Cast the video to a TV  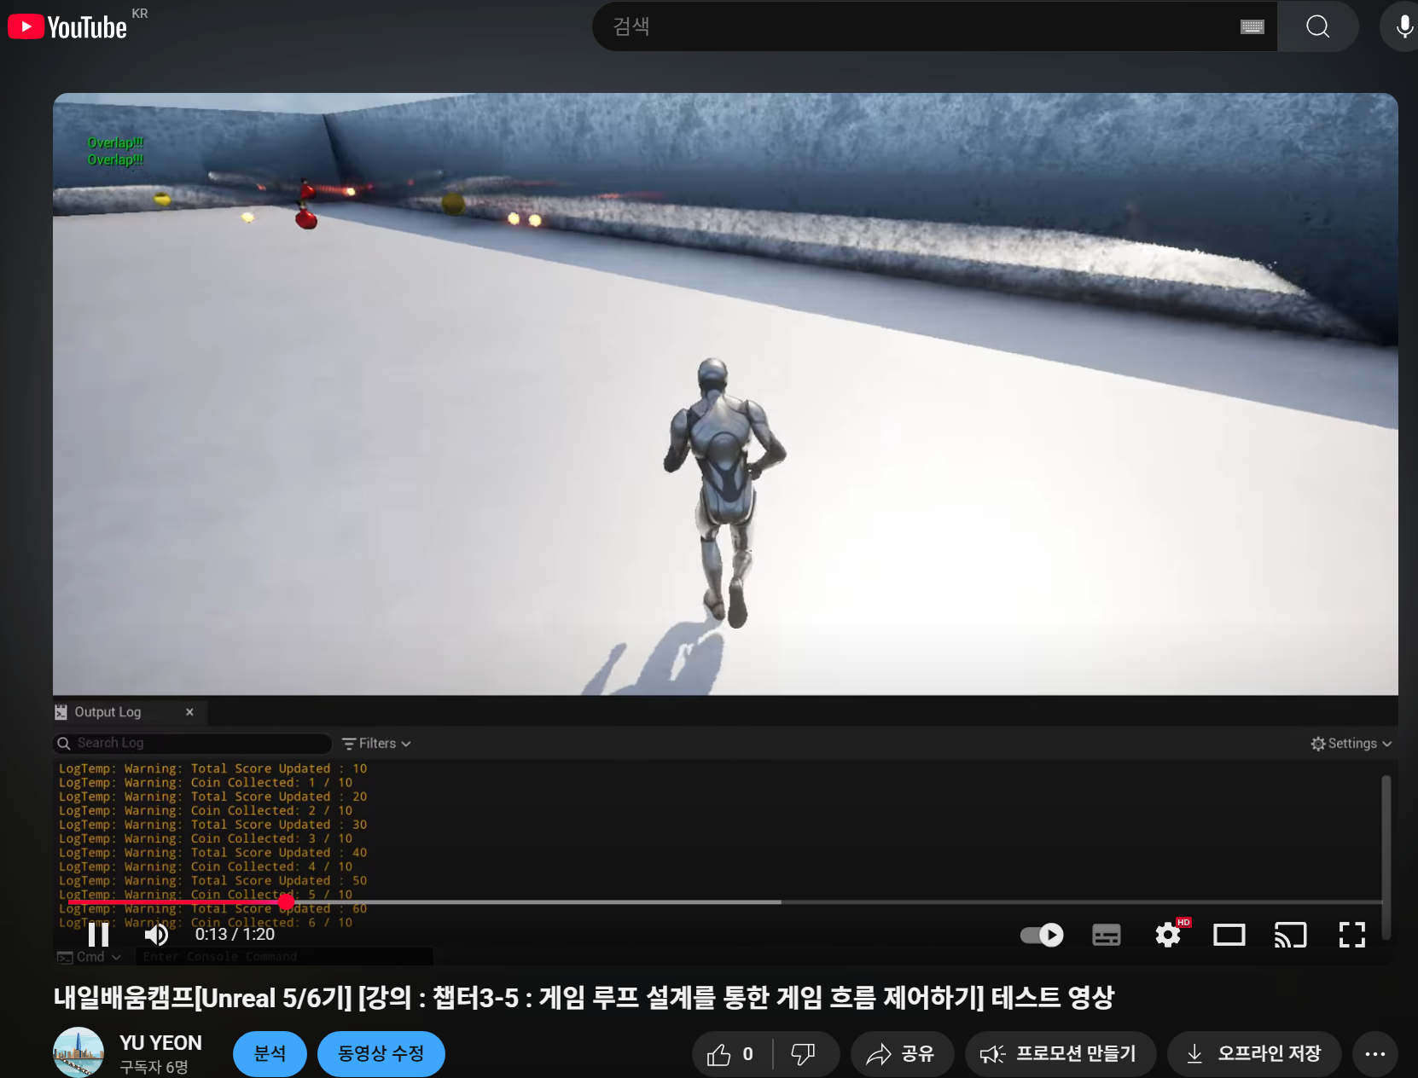point(1291,935)
